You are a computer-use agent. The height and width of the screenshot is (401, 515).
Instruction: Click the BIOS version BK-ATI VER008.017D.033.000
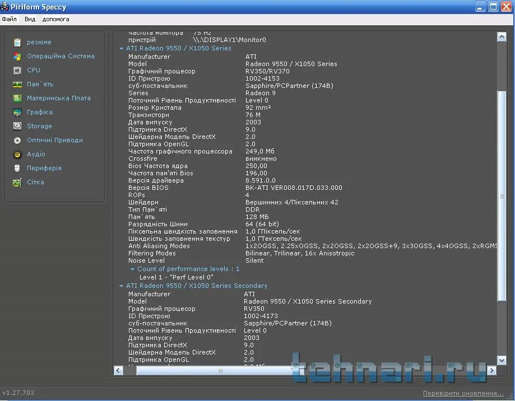tap(294, 188)
